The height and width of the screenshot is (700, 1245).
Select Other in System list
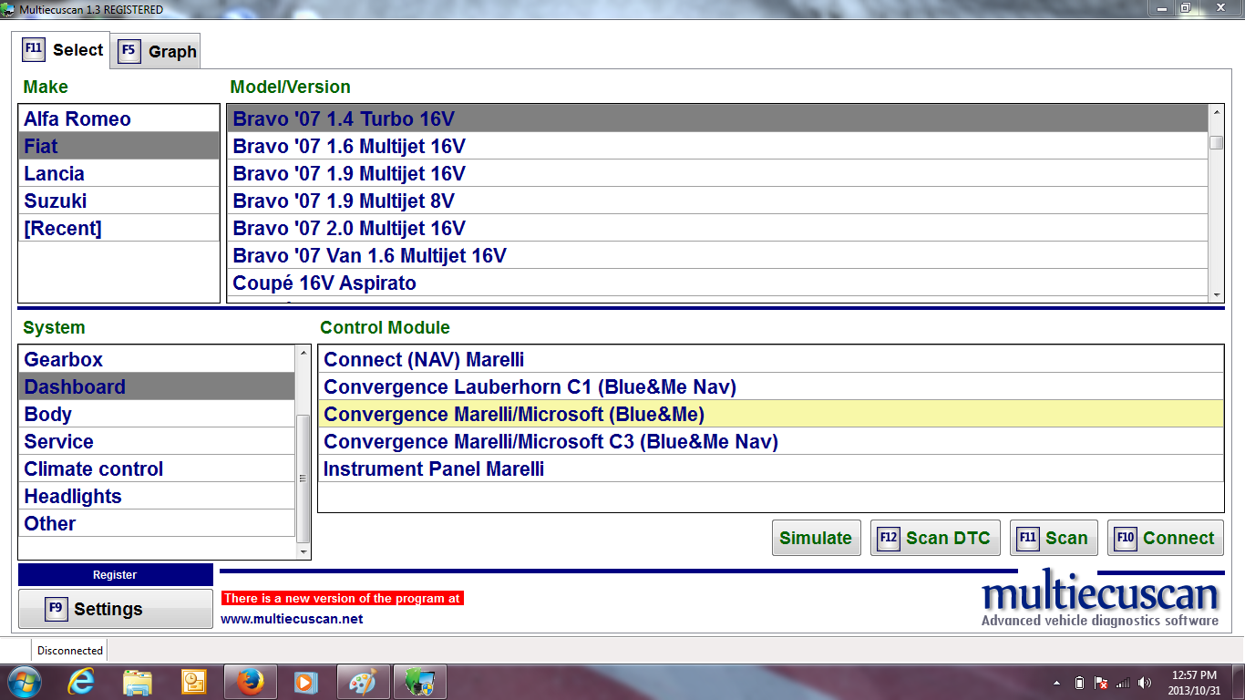[157, 523]
